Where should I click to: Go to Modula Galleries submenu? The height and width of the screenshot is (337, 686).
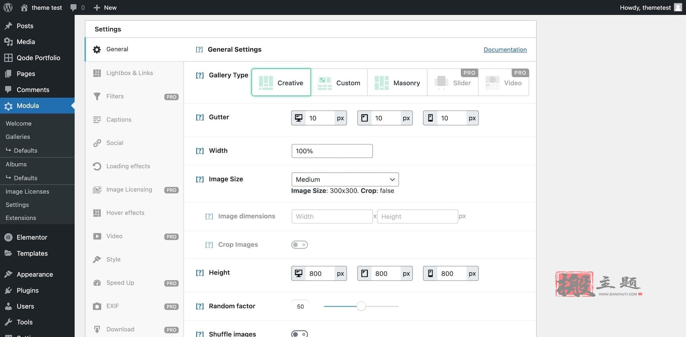tap(18, 137)
